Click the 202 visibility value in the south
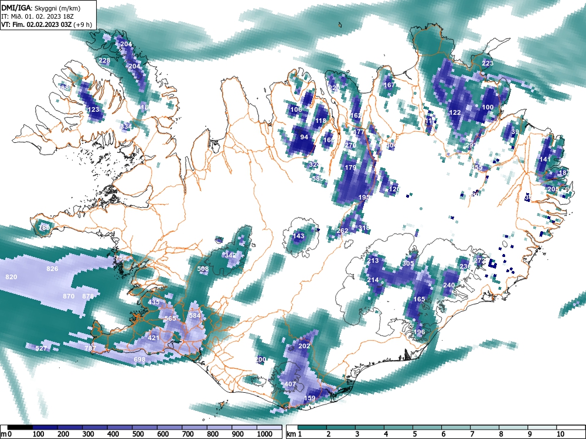Screen dimensions: 586x439 click(x=304, y=346)
